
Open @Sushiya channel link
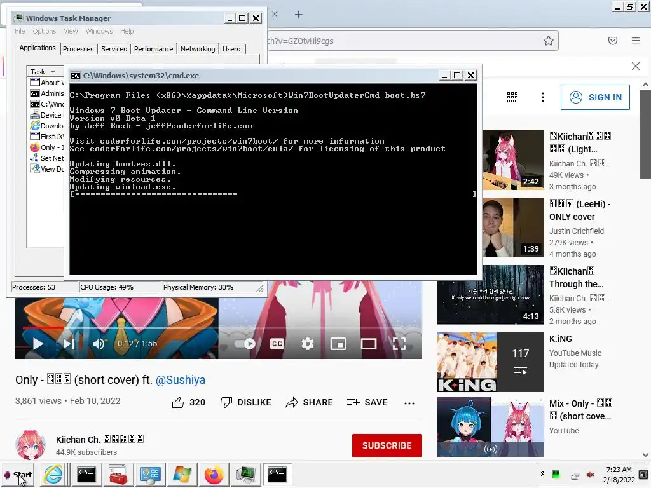(180, 380)
